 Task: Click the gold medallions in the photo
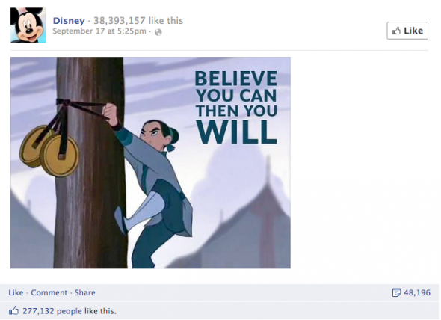point(49,150)
